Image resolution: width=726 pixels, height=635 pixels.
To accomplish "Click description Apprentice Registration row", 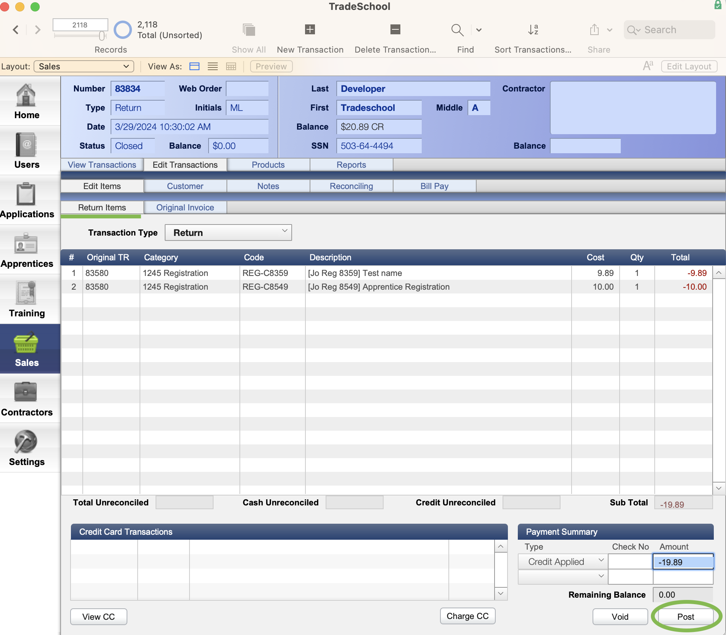I will point(379,287).
